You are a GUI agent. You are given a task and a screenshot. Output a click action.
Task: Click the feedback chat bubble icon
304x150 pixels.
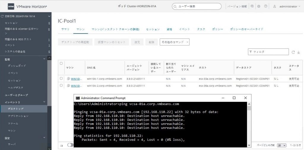tap(252, 6)
